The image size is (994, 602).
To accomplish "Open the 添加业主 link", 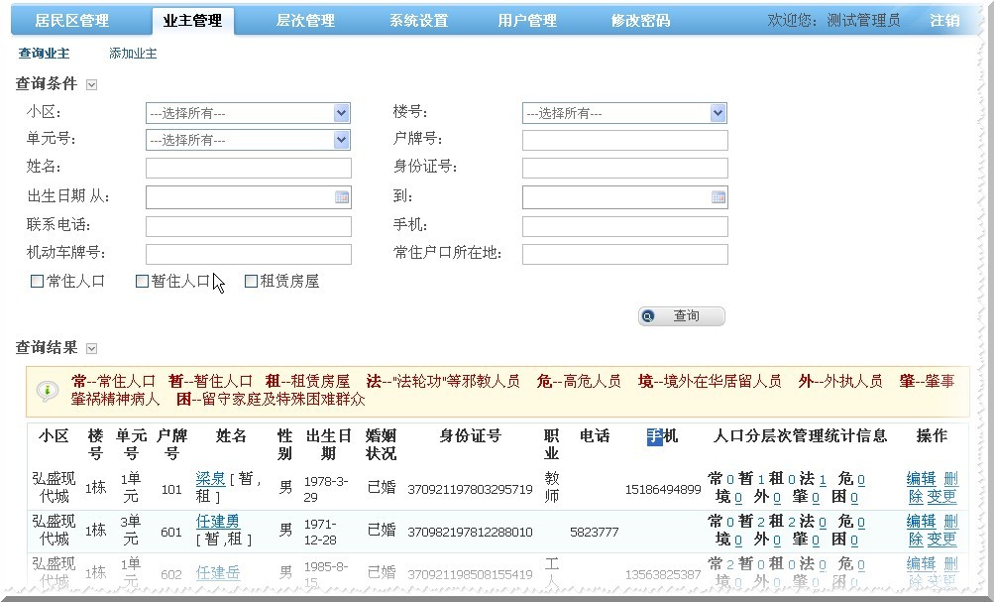I will 133,54.
